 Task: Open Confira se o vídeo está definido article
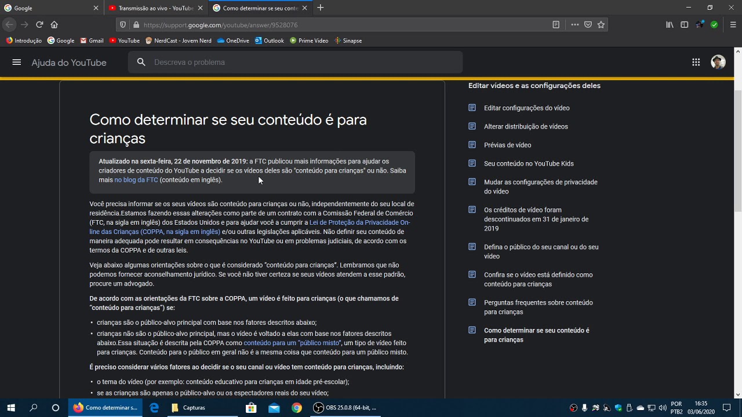point(539,279)
